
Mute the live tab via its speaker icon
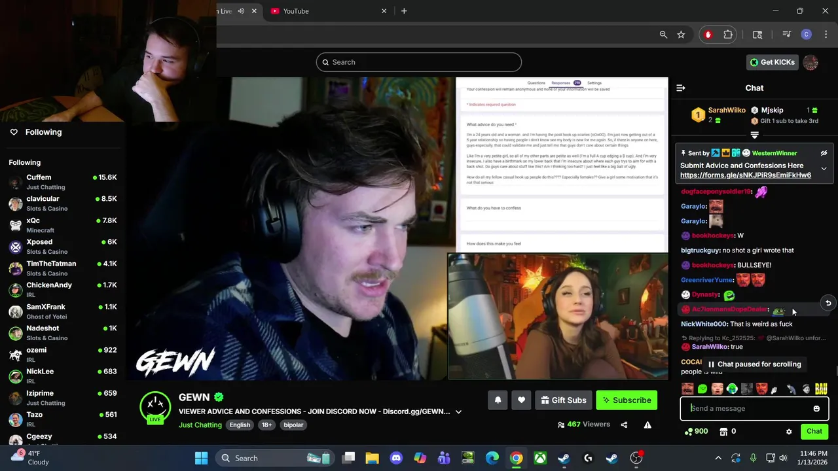(x=241, y=11)
